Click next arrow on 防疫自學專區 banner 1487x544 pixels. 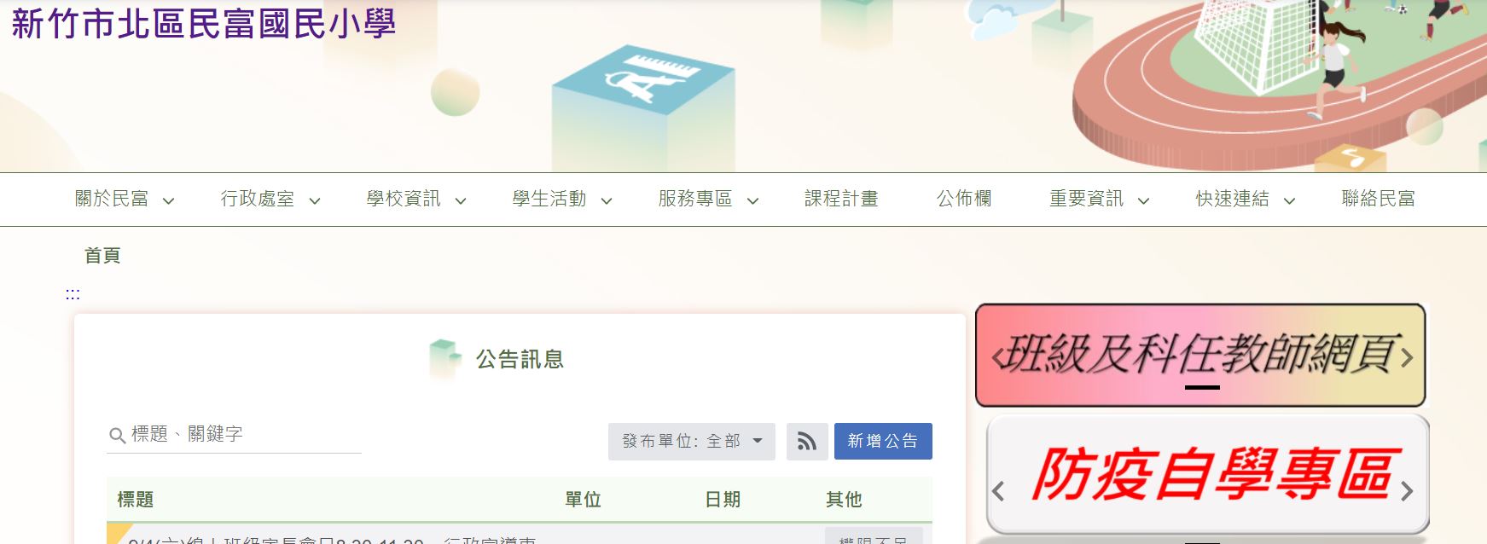point(1407,491)
